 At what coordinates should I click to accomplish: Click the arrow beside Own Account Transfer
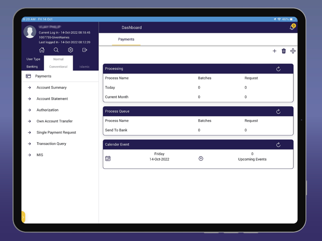coord(29,121)
